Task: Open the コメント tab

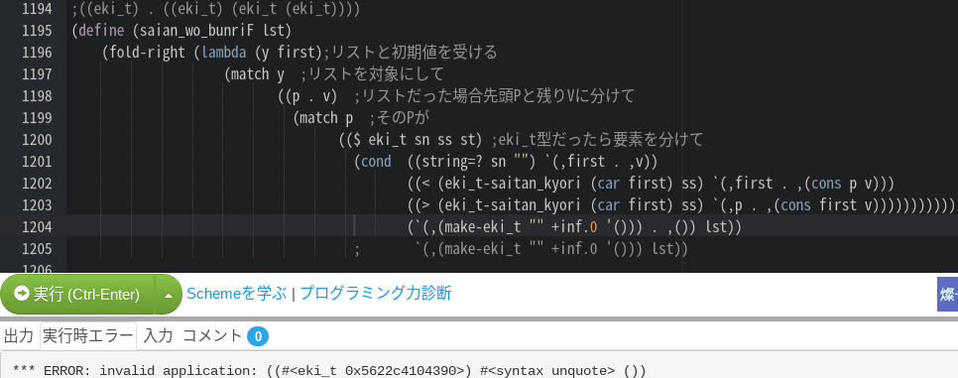Action: point(212,335)
